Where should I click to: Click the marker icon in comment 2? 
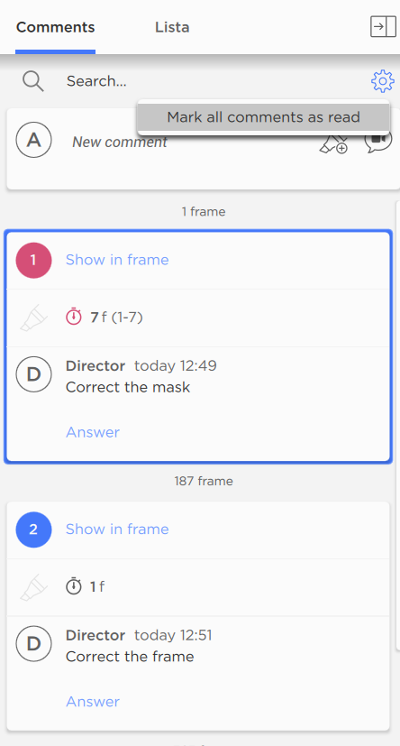point(33,587)
